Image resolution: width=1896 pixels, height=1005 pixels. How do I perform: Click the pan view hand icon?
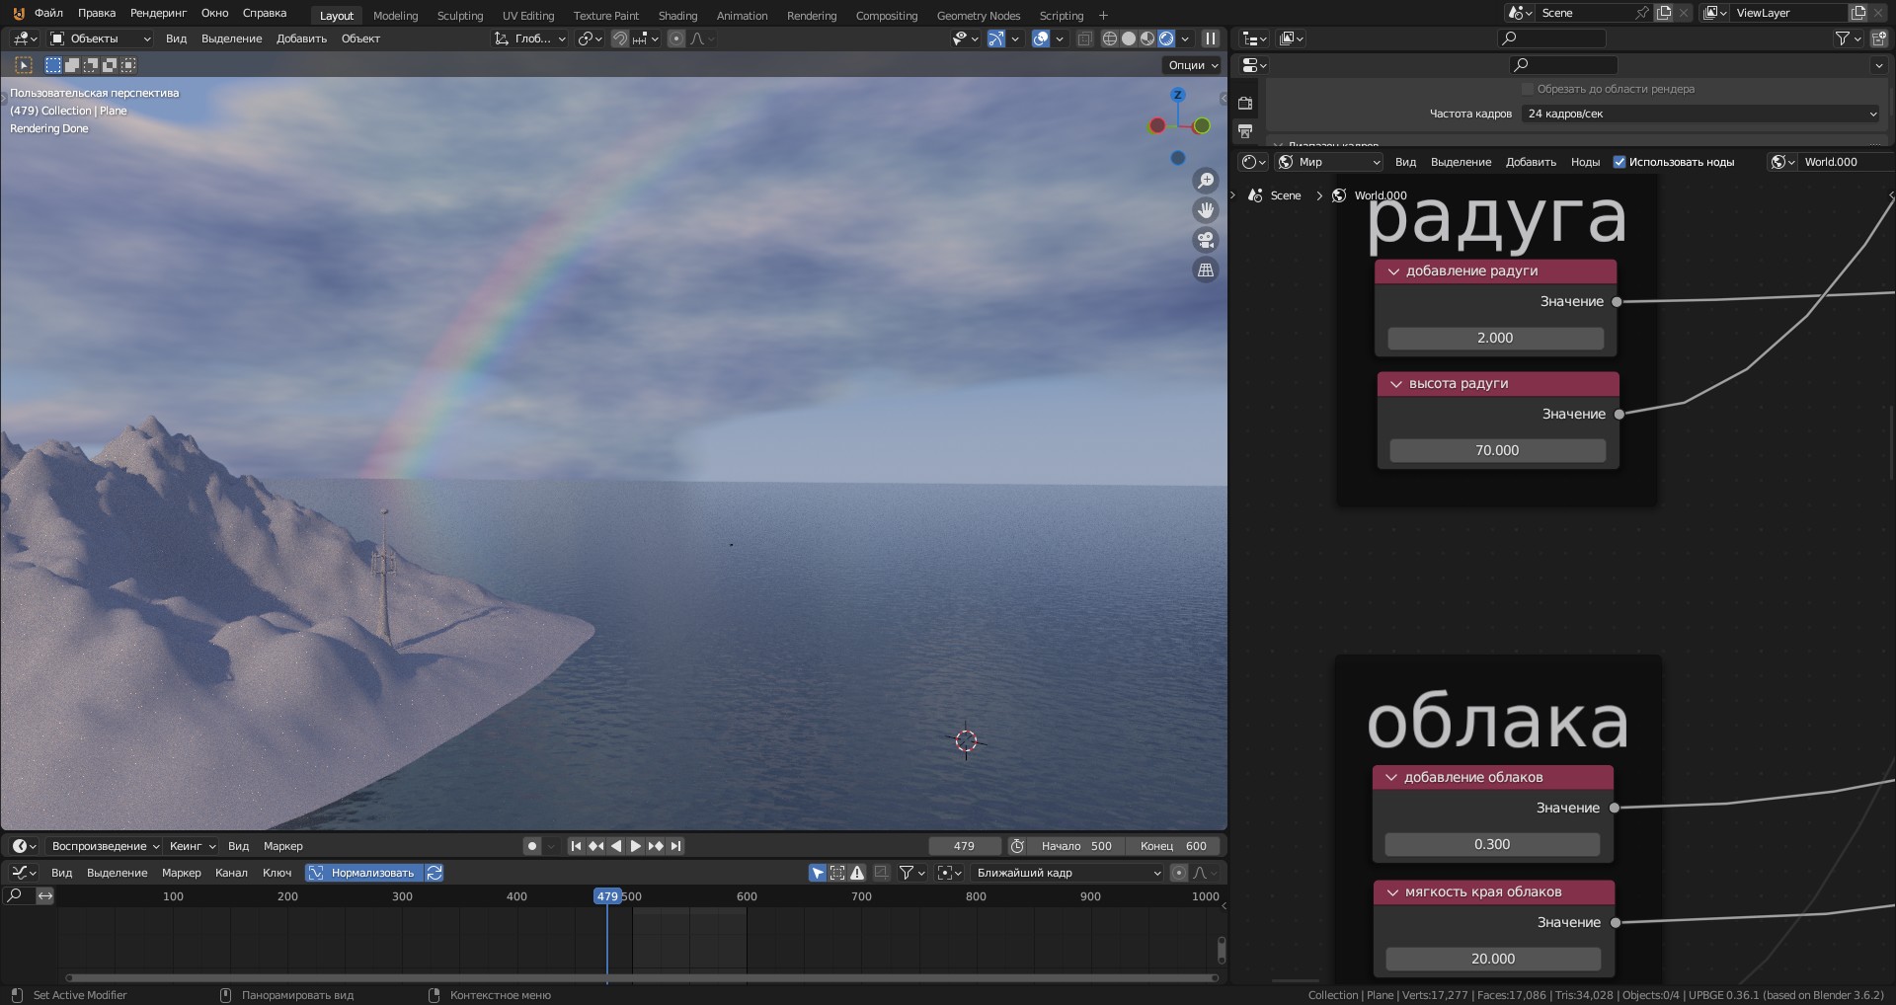pos(1206,210)
